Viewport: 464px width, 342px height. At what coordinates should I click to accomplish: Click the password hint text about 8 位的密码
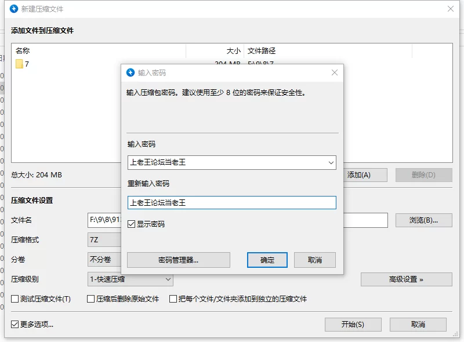click(x=216, y=93)
